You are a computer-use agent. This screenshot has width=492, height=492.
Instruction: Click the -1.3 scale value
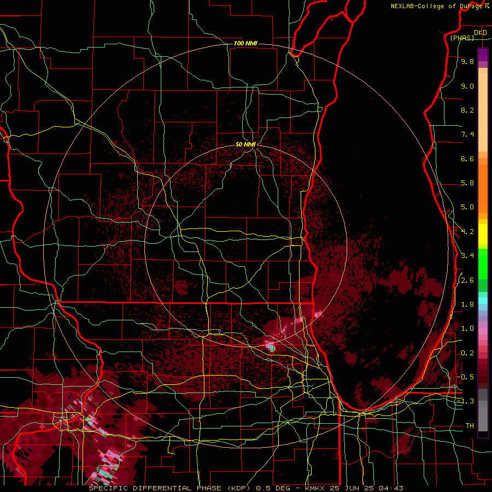click(x=466, y=401)
